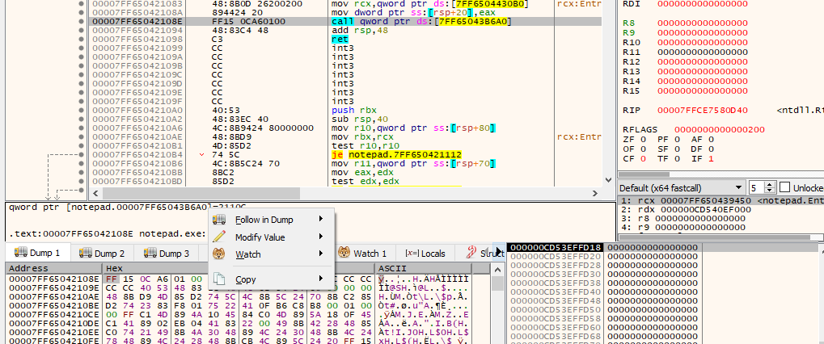This screenshot has height=344, width=824.
Task: Click the truck icon beside Follow in Dump
Action: click(x=219, y=220)
